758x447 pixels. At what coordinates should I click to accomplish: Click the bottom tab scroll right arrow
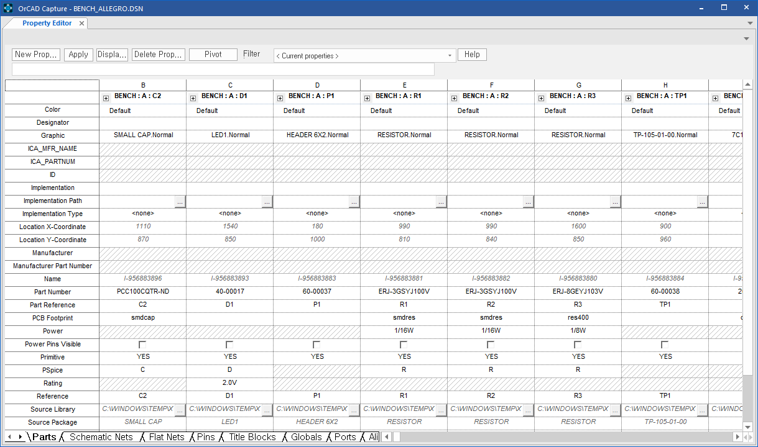point(21,437)
